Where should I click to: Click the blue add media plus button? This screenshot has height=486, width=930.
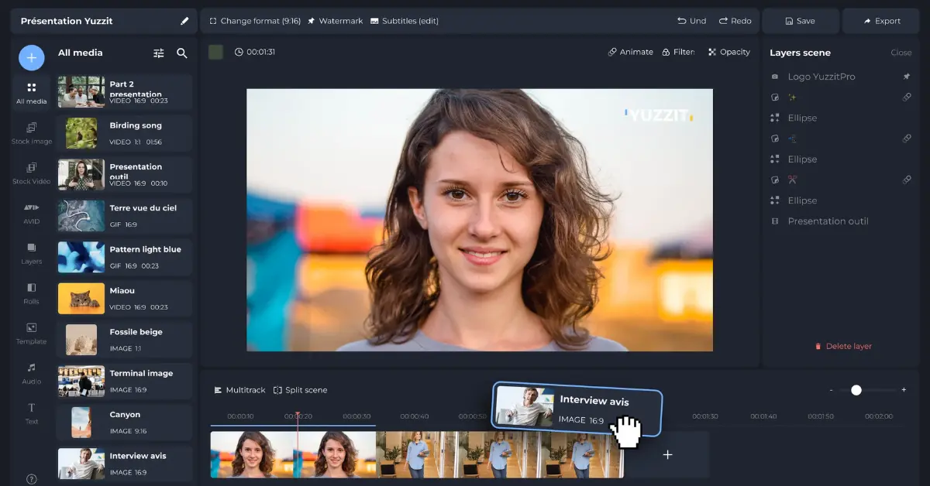click(32, 58)
